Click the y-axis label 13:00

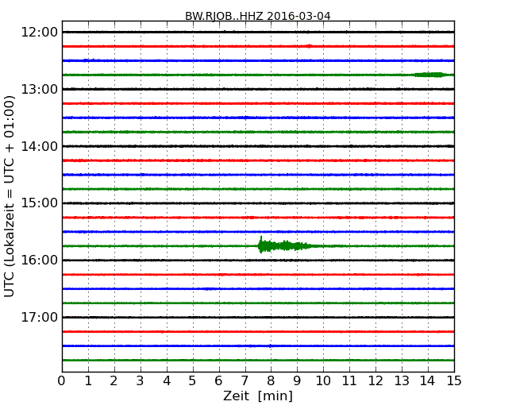40,89
